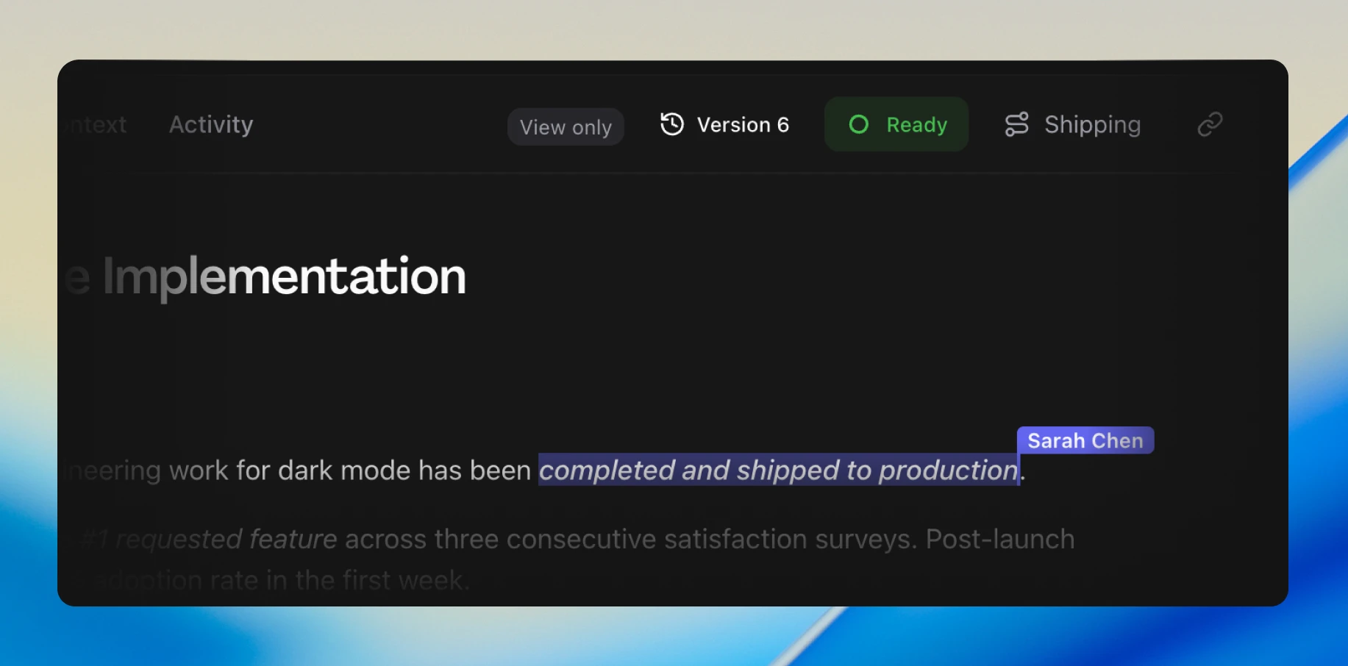This screenshot has height=666, width=1348.
Task: Open the Version 6 label
Action: pos(743,125)
